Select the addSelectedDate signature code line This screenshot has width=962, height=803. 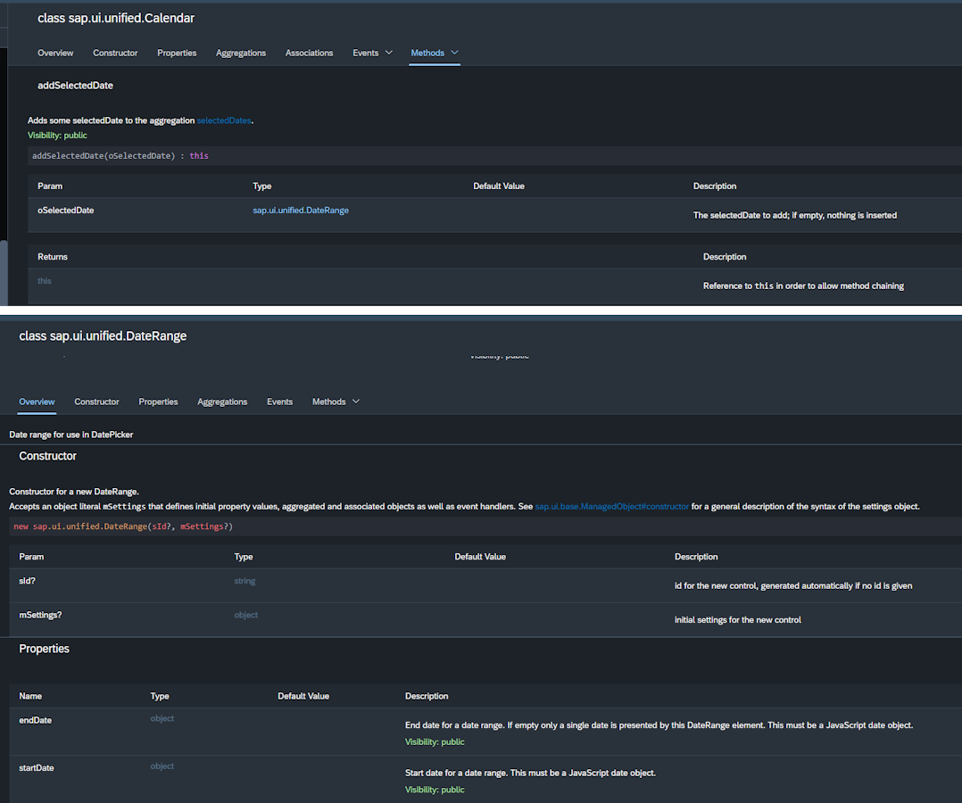494,156
